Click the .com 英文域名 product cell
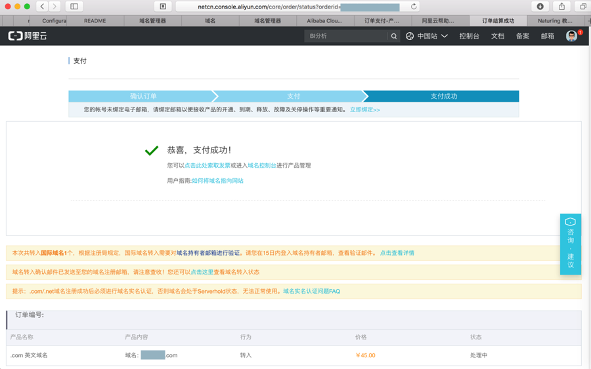 (29, 355)
